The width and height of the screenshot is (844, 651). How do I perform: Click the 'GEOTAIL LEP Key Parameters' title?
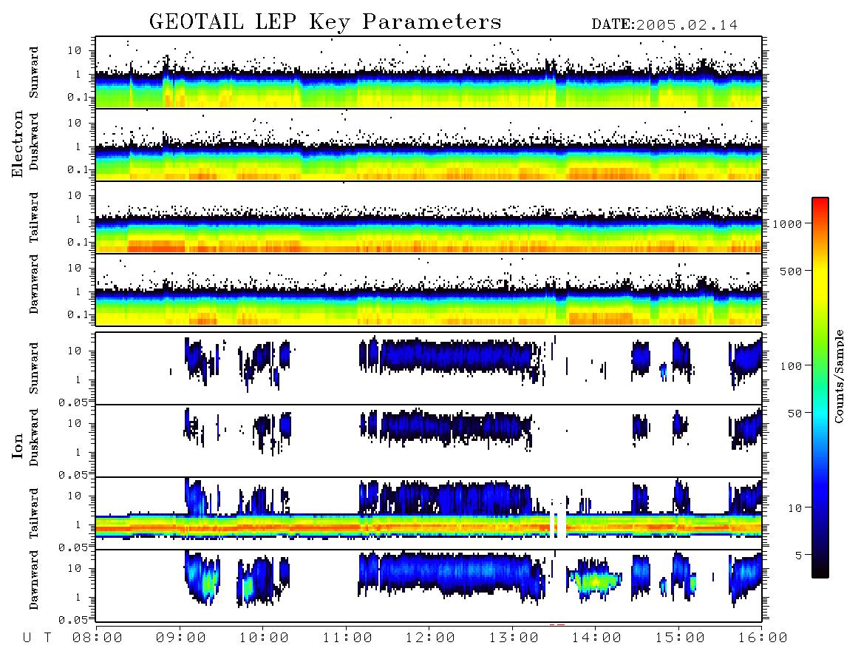(325, 22)
